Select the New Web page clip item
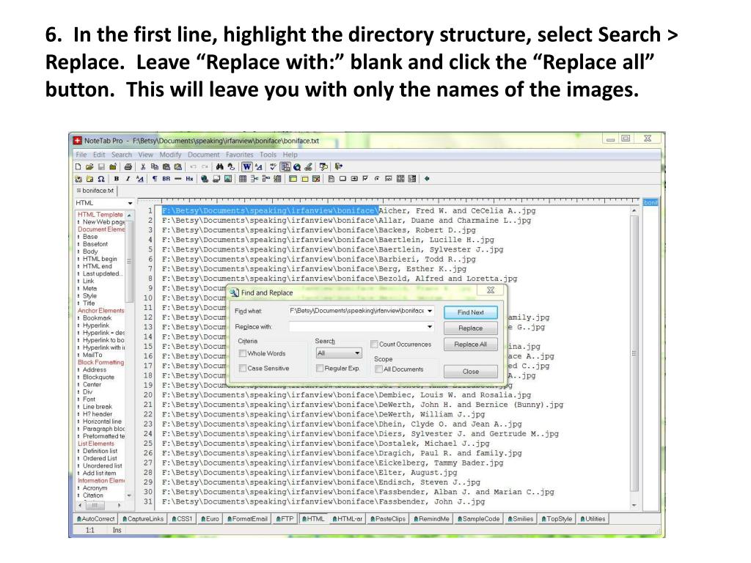751x563 pixels. coord(103,222)
